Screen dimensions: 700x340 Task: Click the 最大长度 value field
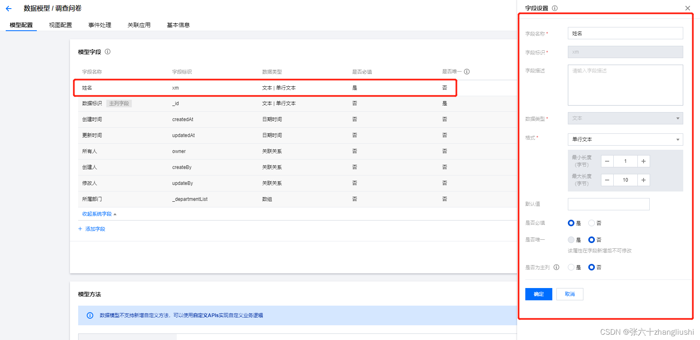(625, 180)
